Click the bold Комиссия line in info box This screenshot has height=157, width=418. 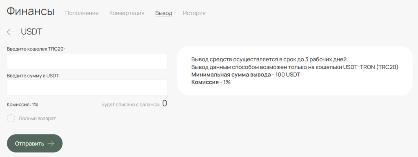[x=211, y=82]
